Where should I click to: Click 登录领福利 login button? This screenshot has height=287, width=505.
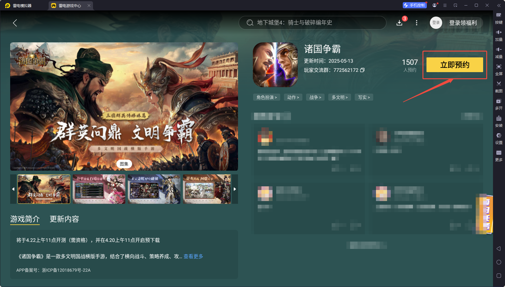point(463,23)
